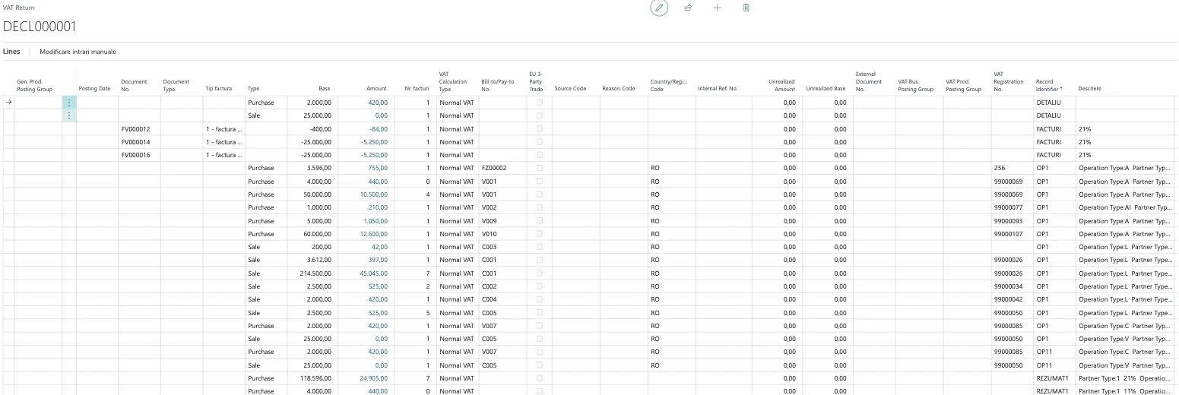Open the Base column header menu
This screenshot has height=395, width=1179.
(x=325, y=89)
